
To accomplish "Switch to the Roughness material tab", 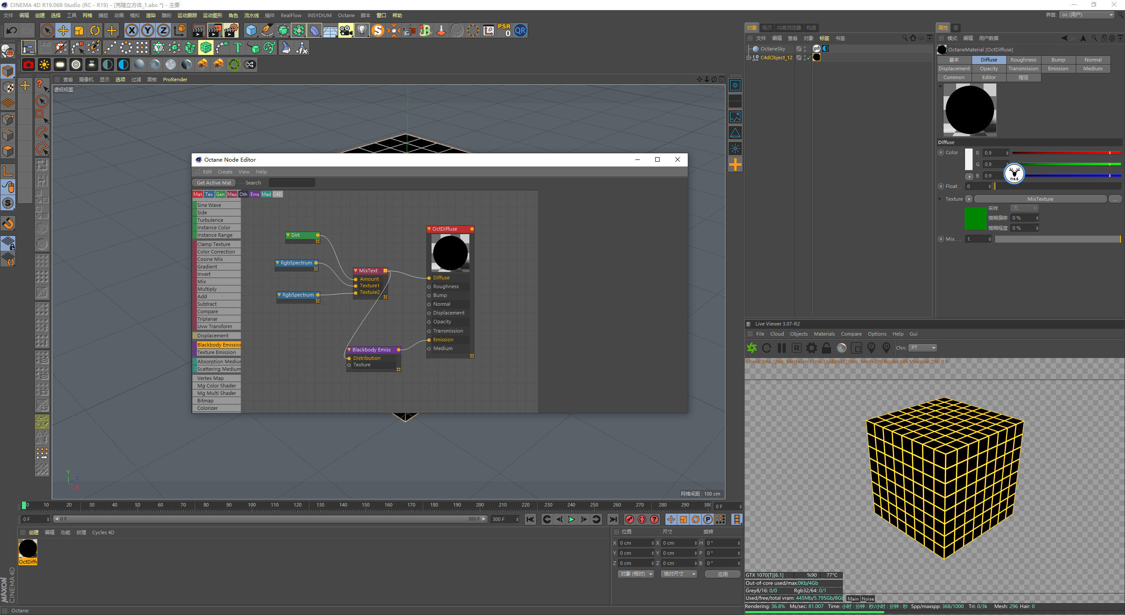I will pyautogui.click(x=1023, y=60).
